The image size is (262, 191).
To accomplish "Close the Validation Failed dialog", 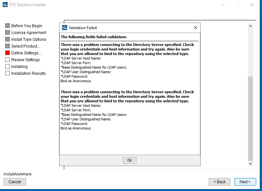I will (x=195, y=28).
